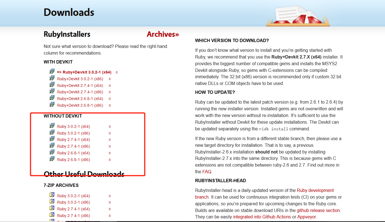
Task: Click the 'RubyInstallers' heading text
Action: point(67,34)
